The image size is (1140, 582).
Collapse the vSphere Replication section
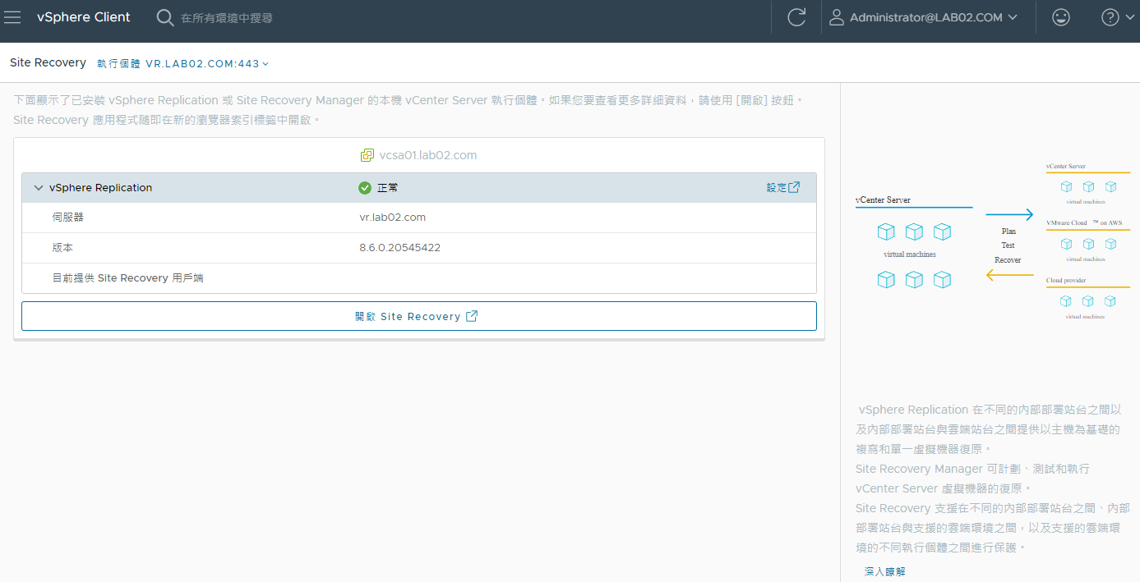point(38,188)
